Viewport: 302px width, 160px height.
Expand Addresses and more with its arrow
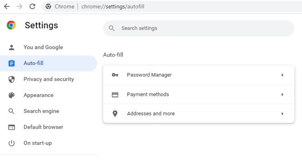pos(282,114)
